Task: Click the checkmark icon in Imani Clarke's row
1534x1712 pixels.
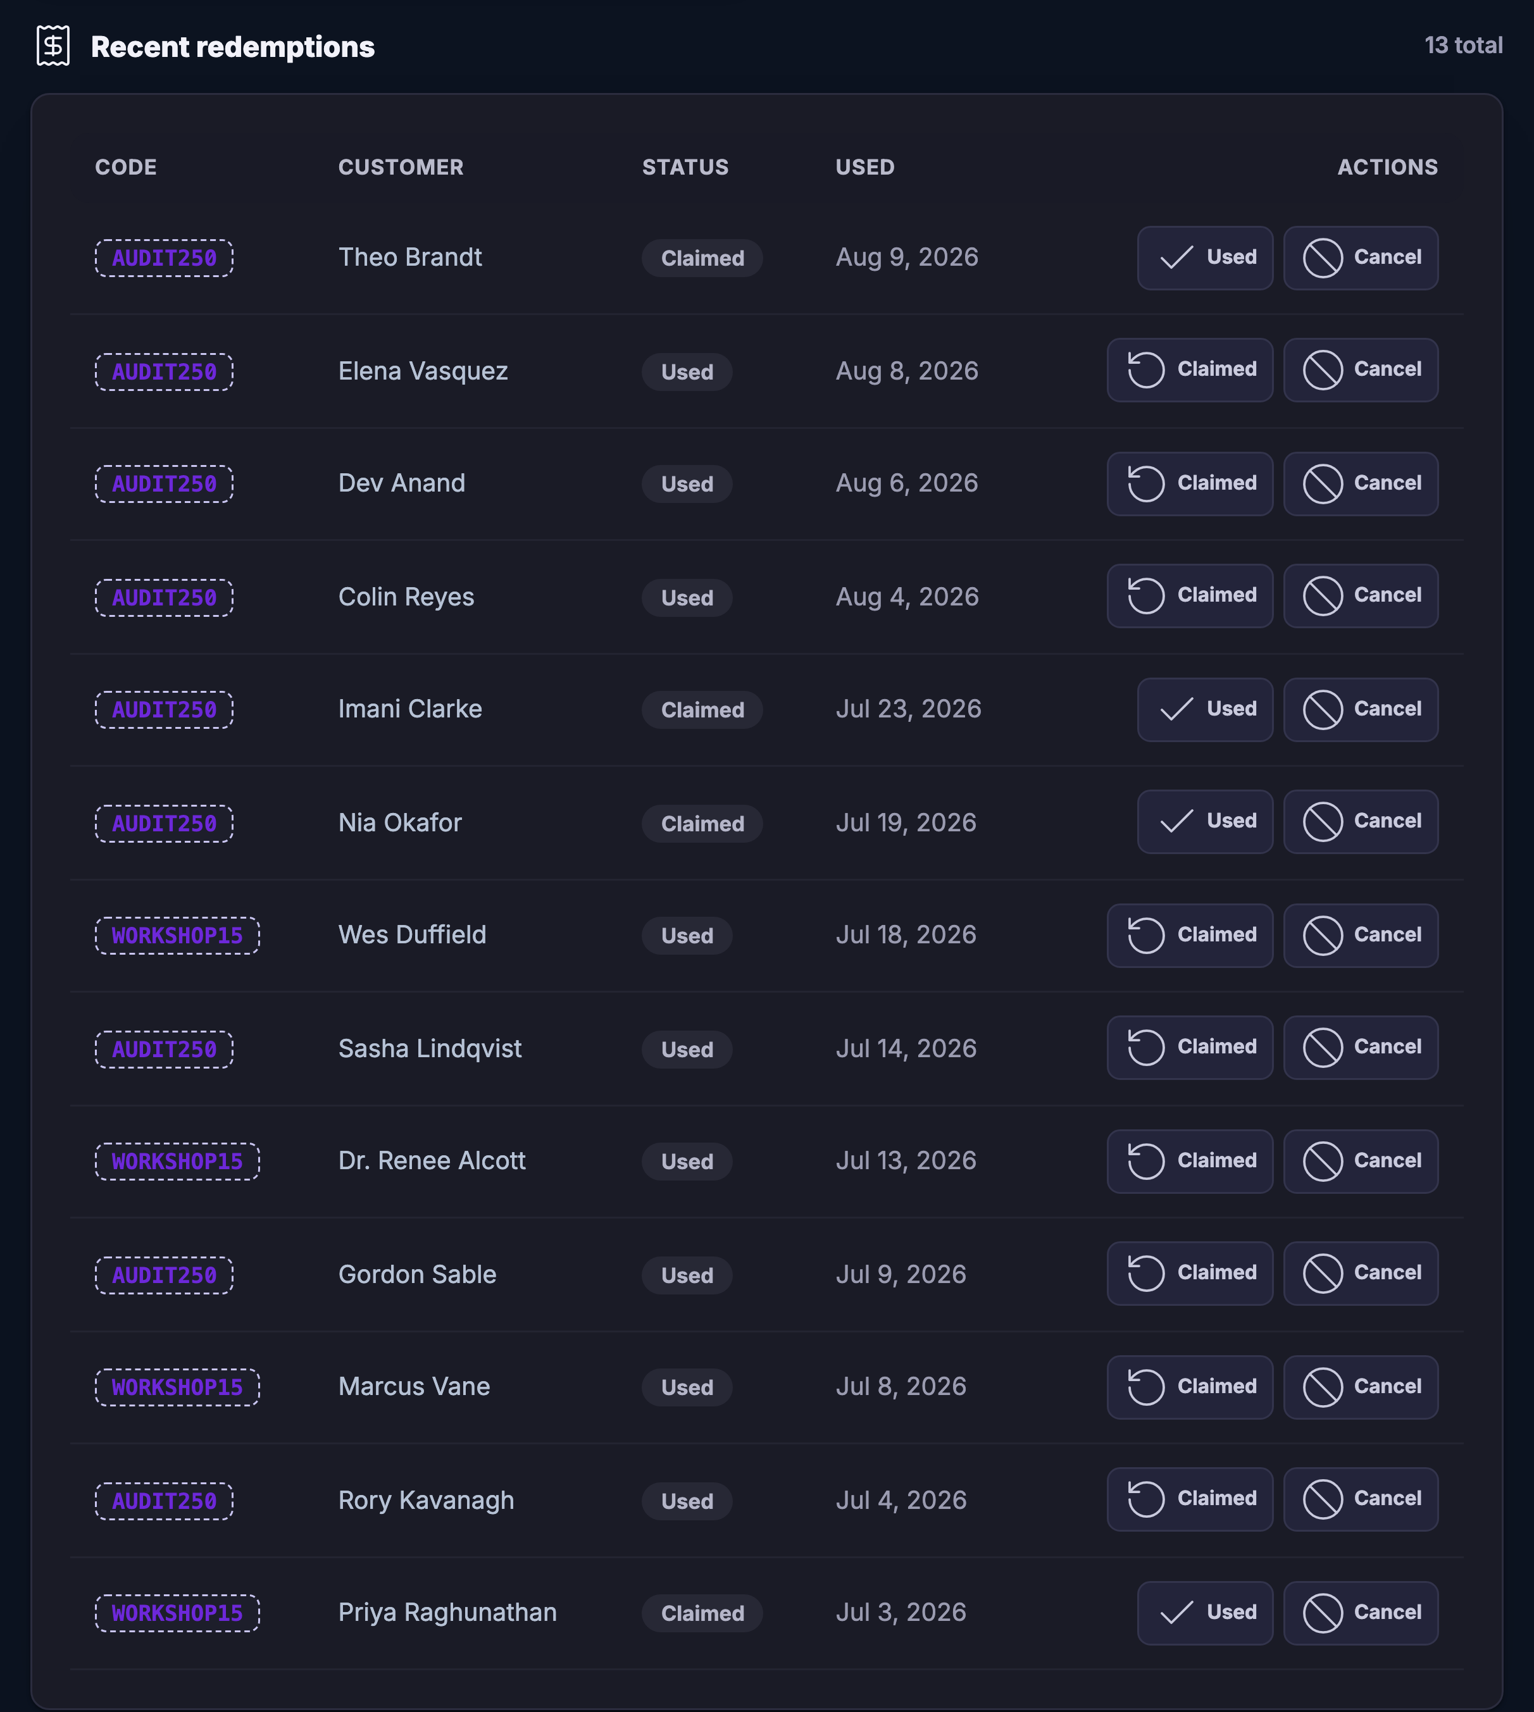Action: point(1176,709)
